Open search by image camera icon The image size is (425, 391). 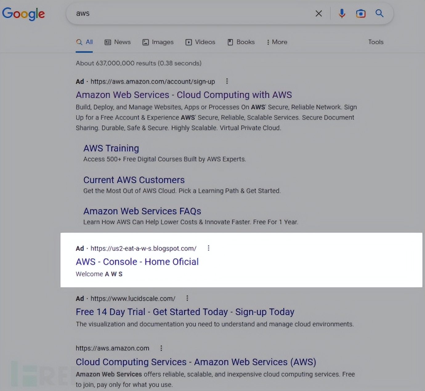361,14
